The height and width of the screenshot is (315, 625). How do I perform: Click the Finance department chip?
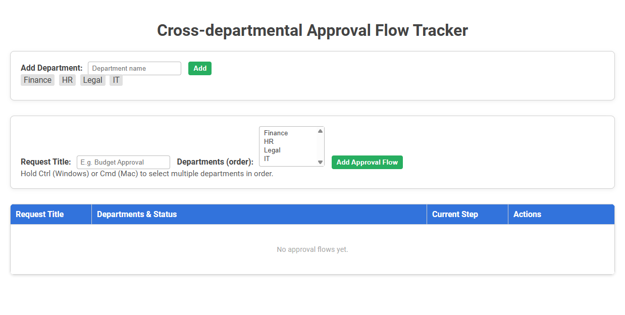pos(37,80)
